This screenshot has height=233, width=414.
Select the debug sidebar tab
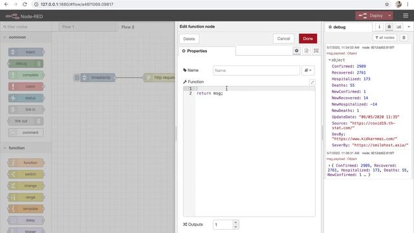coord(349,27)
